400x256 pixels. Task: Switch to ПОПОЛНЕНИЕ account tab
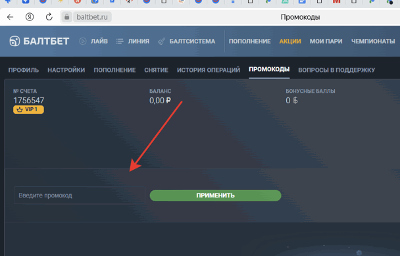tap(114, 70)
